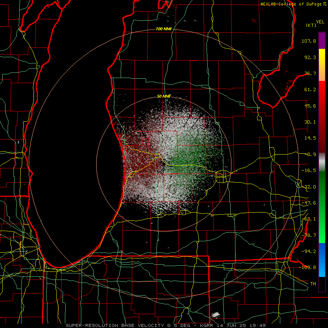This screenshot has height=328, width=328.
Task: Select the -47.6 velocity label
Action: 309,203
